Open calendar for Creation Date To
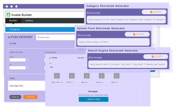 [28, 68]
